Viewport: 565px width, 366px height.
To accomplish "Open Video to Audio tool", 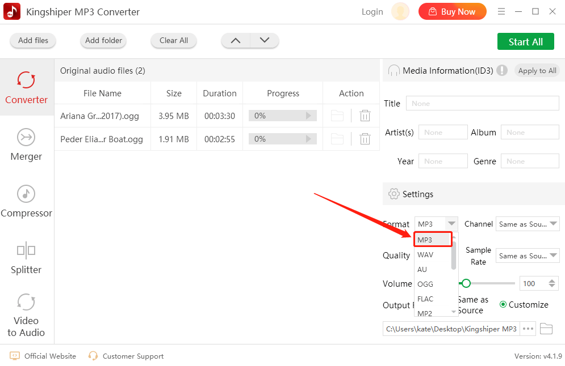I will tap(26, 316).
